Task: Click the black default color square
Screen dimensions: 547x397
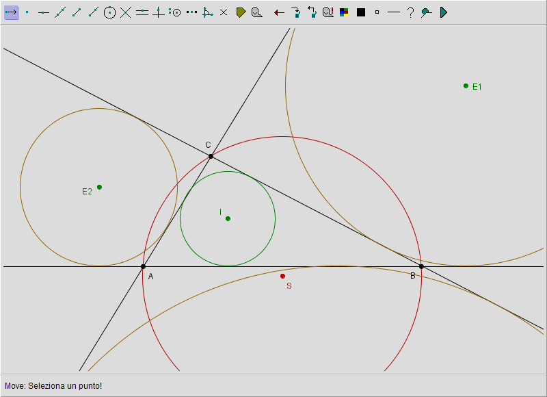Action: point(361,12)
